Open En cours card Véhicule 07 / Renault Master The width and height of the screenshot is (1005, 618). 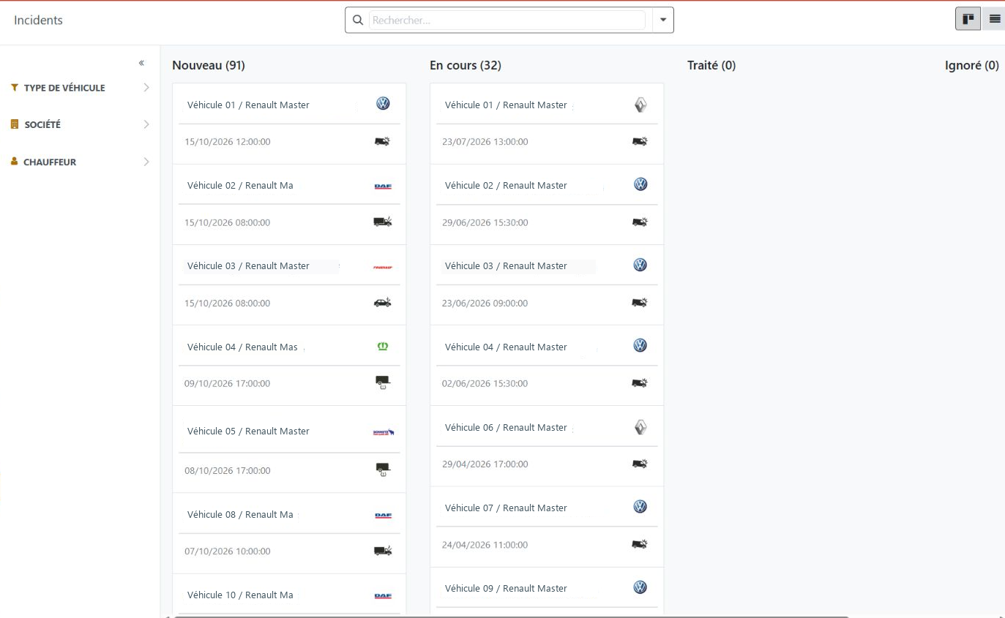pyautogui.click(x=547, y=527)
